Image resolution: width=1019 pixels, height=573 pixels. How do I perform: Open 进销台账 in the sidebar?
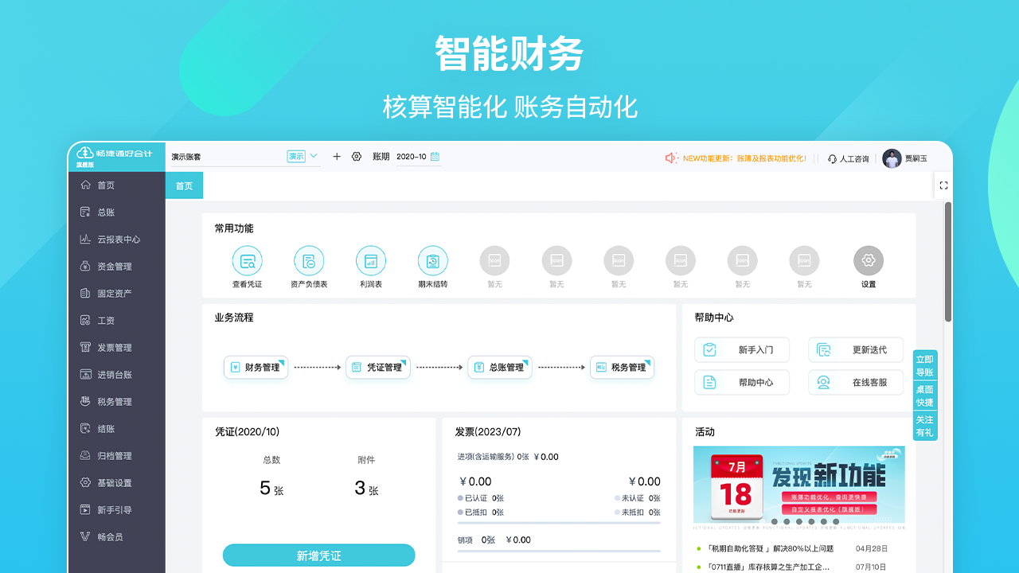point(116,375)
